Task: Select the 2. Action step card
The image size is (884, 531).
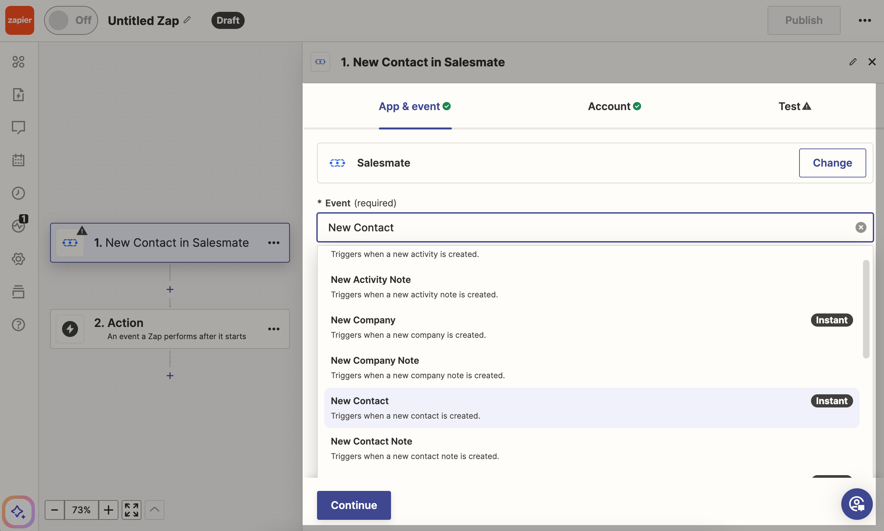Action: tap(170, 329)
